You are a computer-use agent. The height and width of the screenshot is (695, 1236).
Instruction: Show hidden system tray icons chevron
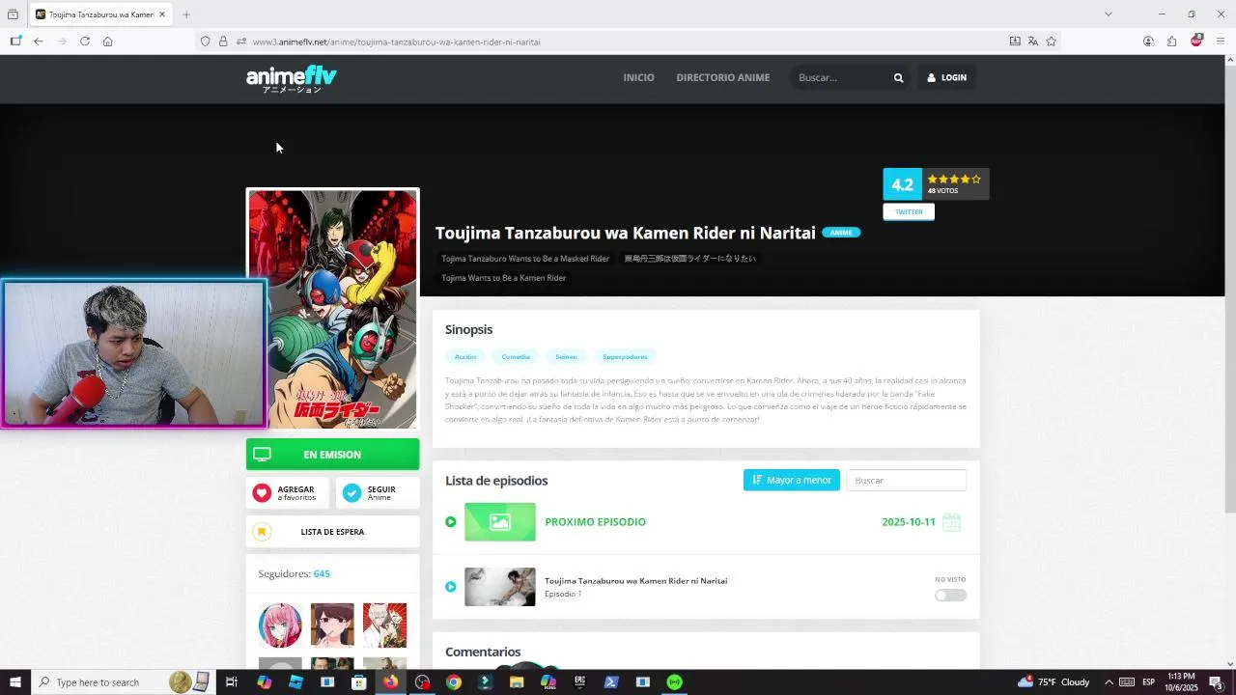(1109, 682)
